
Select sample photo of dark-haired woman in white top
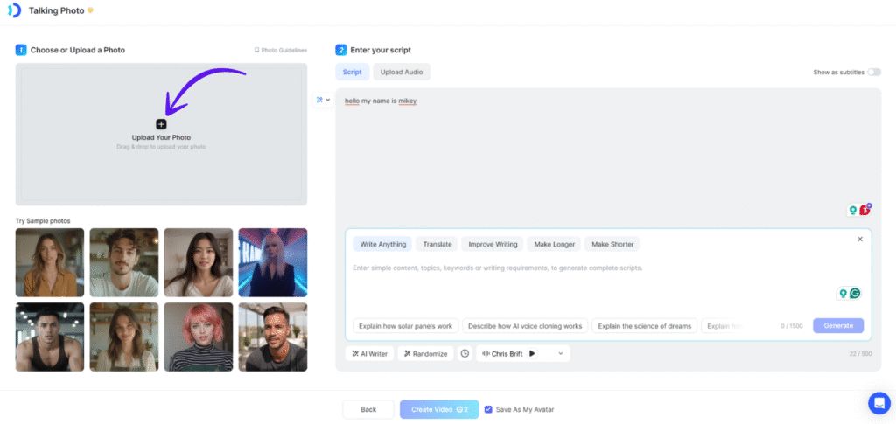click(x=199, y=262)
